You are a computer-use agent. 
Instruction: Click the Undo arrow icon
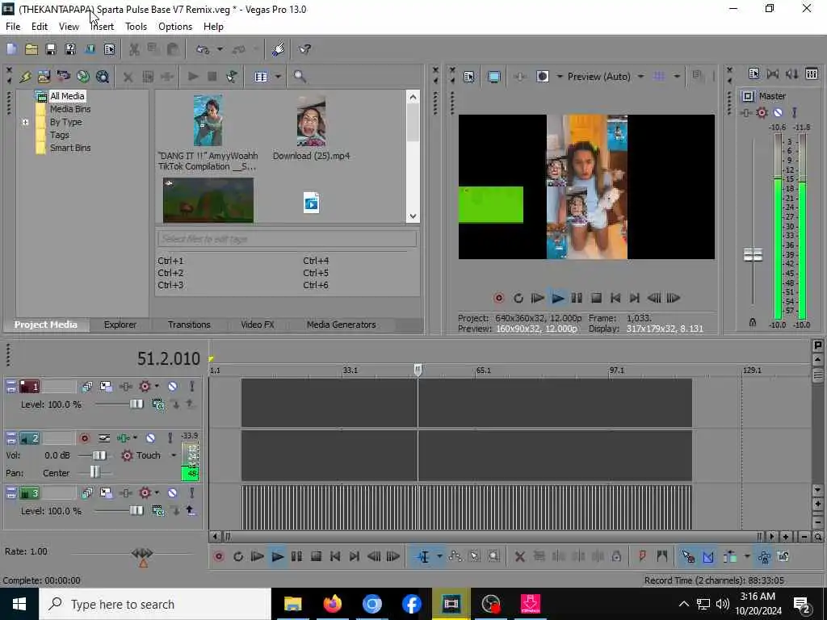[x=203, y=49]
